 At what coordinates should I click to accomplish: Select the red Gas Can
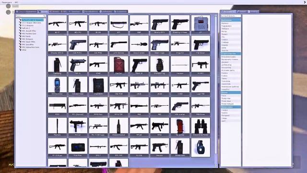pos(118,65)
